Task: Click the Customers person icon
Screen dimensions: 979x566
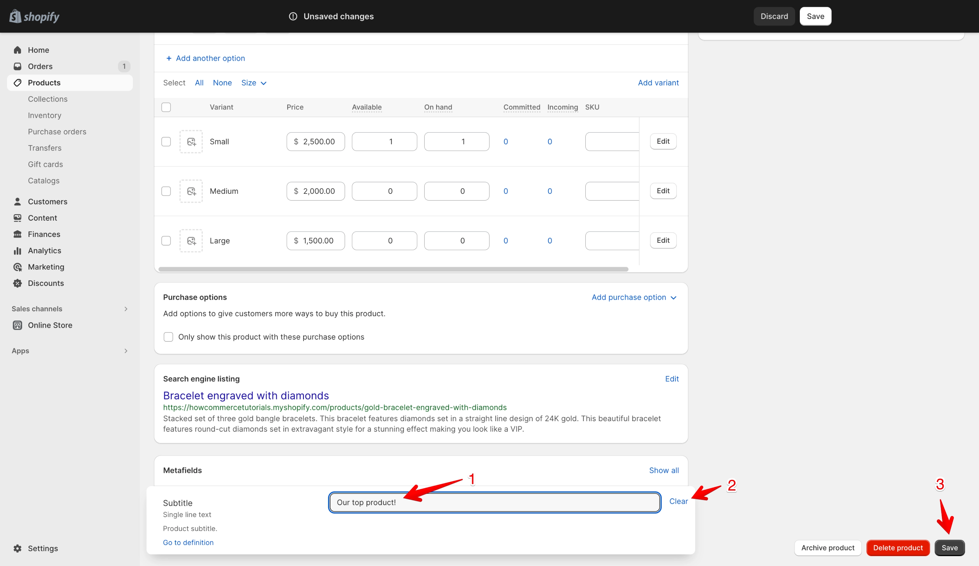Action: [17, 202]
